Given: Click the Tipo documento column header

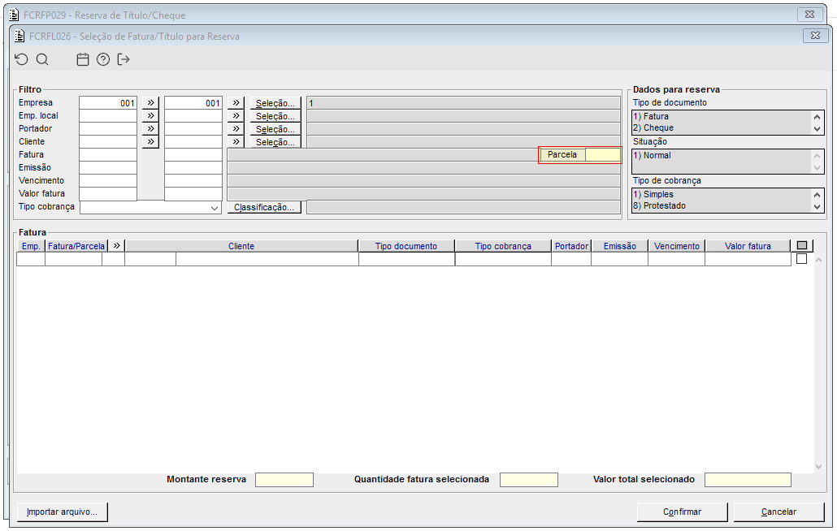Looking at the screenshot, I should click(406, 246).
